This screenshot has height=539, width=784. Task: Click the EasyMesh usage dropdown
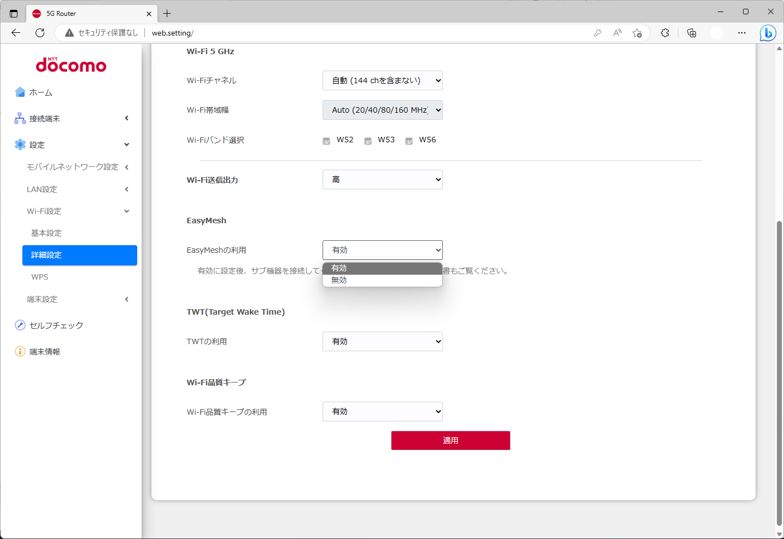(x=383, y=250)
